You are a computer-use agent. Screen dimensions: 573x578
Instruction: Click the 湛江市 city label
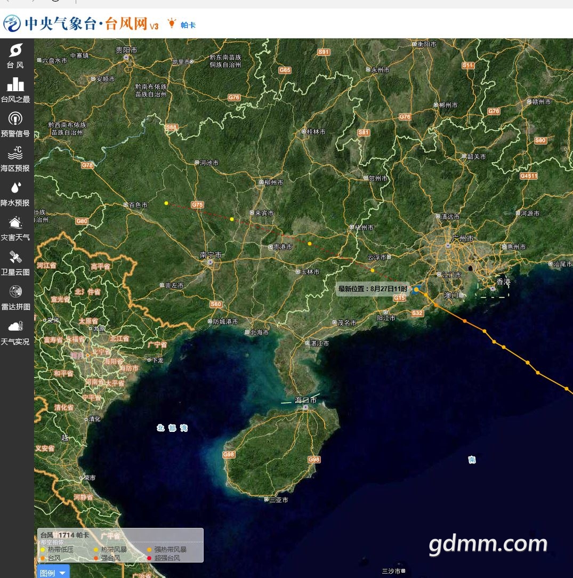pos(319,343)
